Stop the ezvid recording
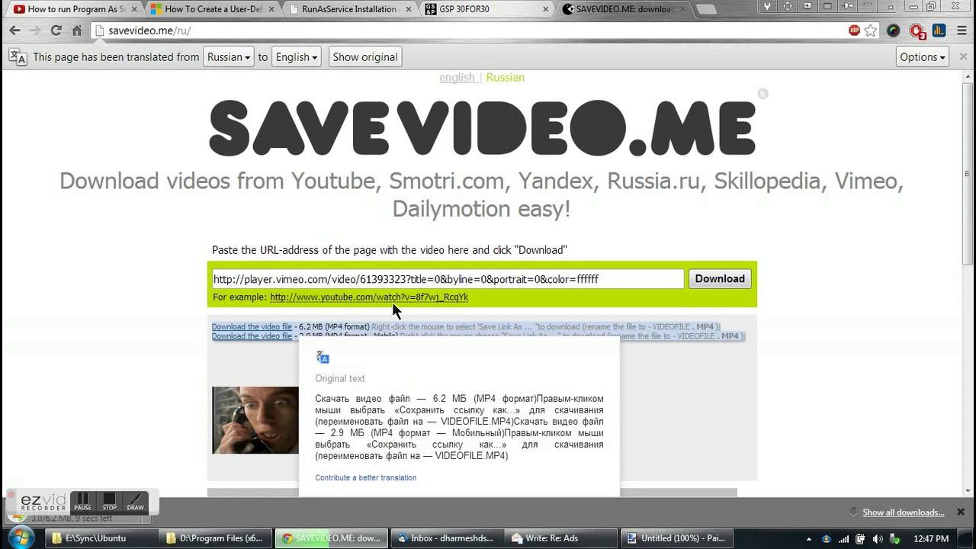 [109, 502]
